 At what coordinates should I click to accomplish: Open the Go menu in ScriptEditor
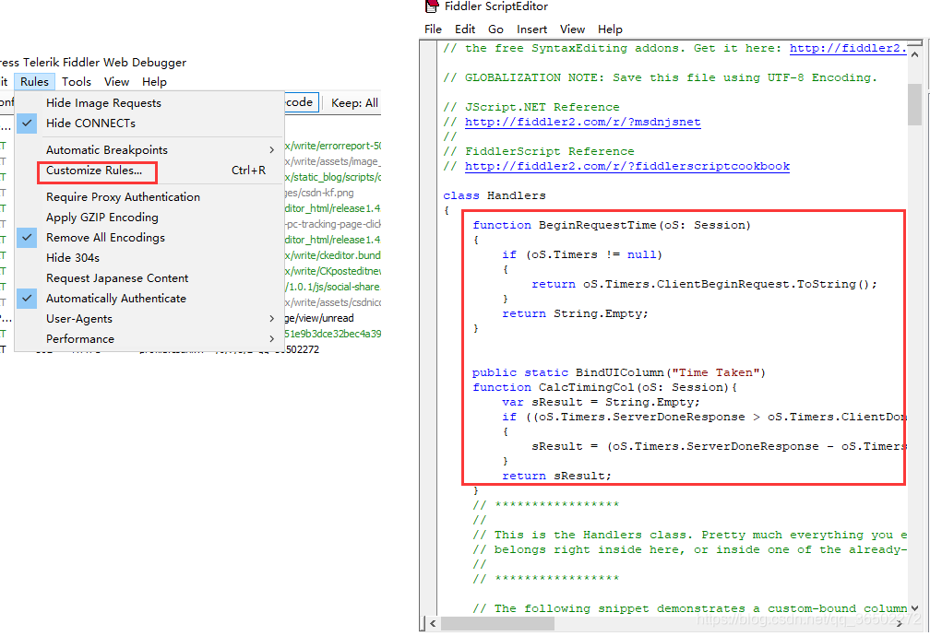[x=495, y=29]
